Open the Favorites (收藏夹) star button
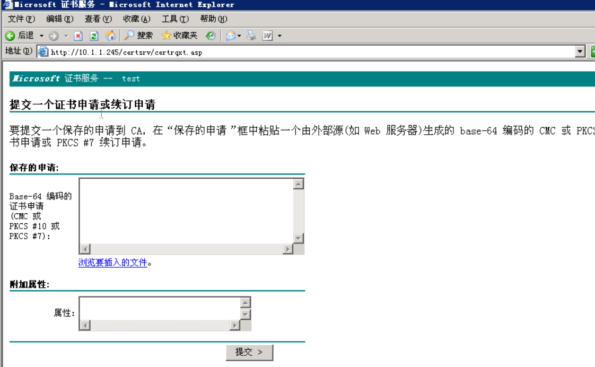 click(179, 36)
